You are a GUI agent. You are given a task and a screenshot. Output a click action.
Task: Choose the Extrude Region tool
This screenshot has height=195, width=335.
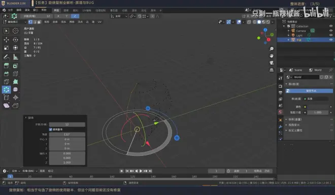tap(6, 66)
